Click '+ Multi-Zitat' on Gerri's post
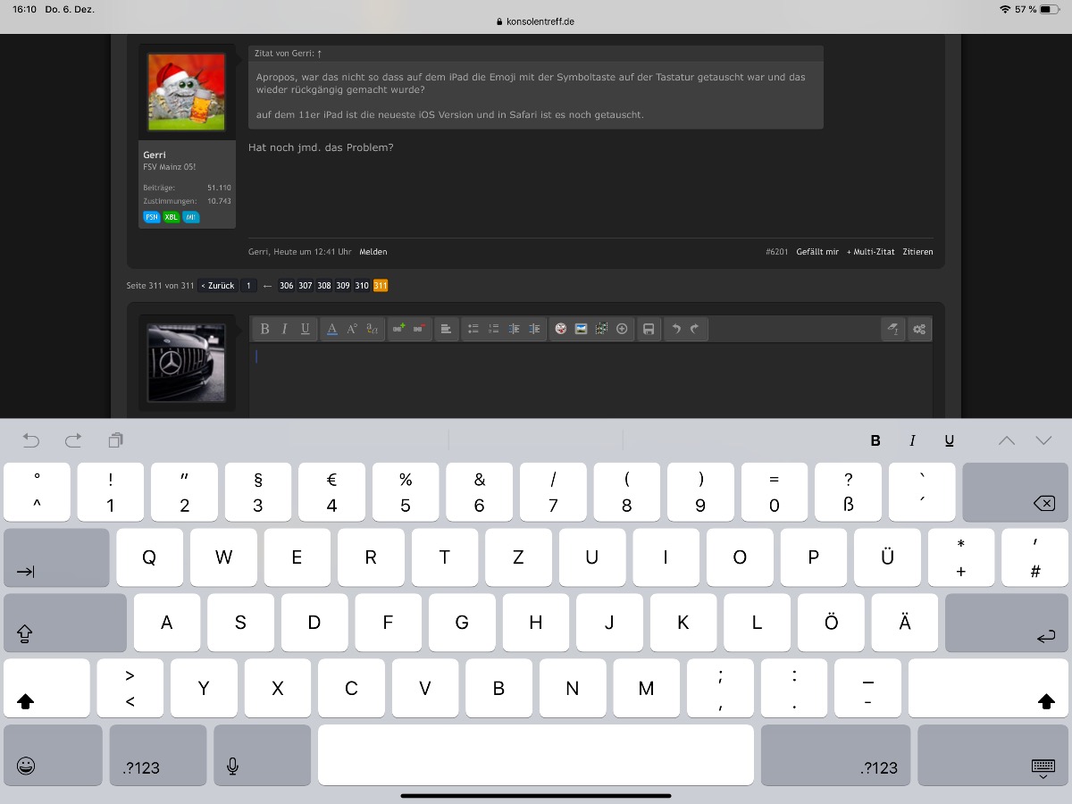Viewport: 1072px width, 804px height. coord(870,252)
